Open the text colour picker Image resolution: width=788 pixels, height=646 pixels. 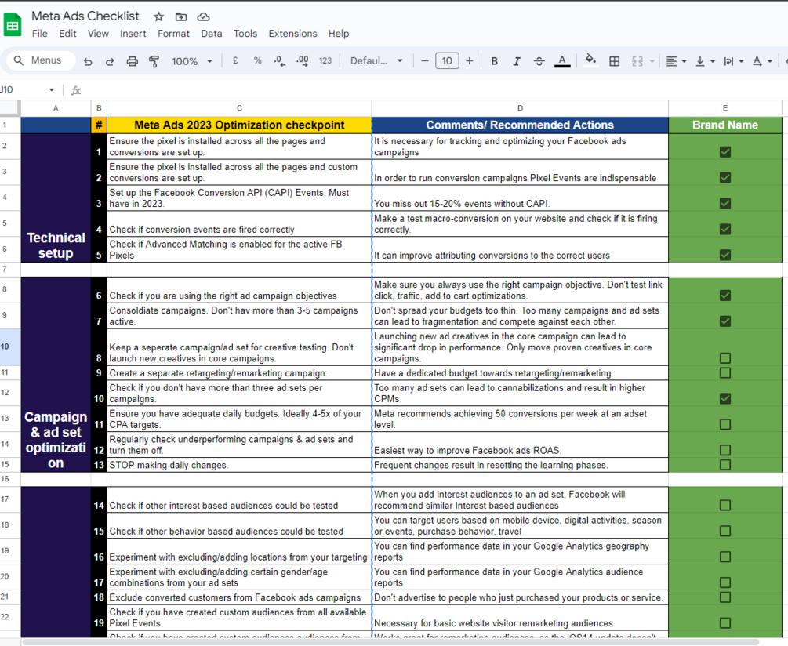click(562, 61)
